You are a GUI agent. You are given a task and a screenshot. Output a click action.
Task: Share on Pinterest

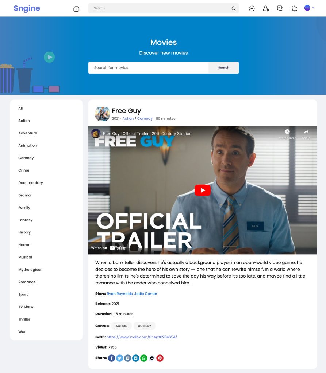(160, 358)
